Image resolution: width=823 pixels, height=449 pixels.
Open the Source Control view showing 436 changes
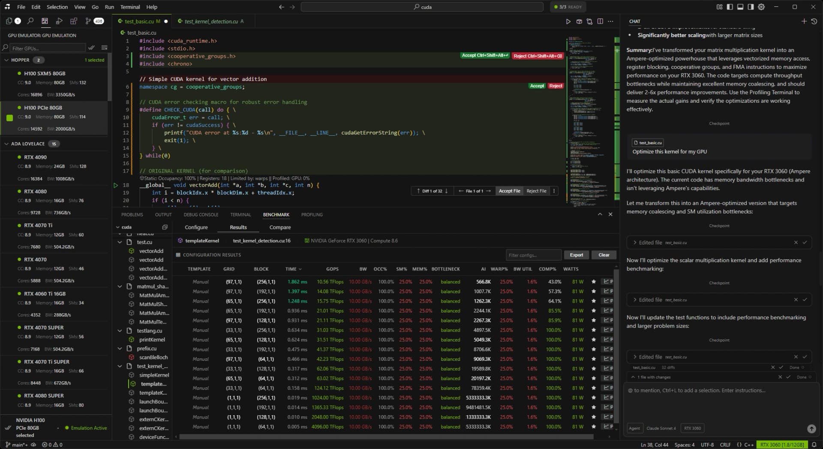88,21
